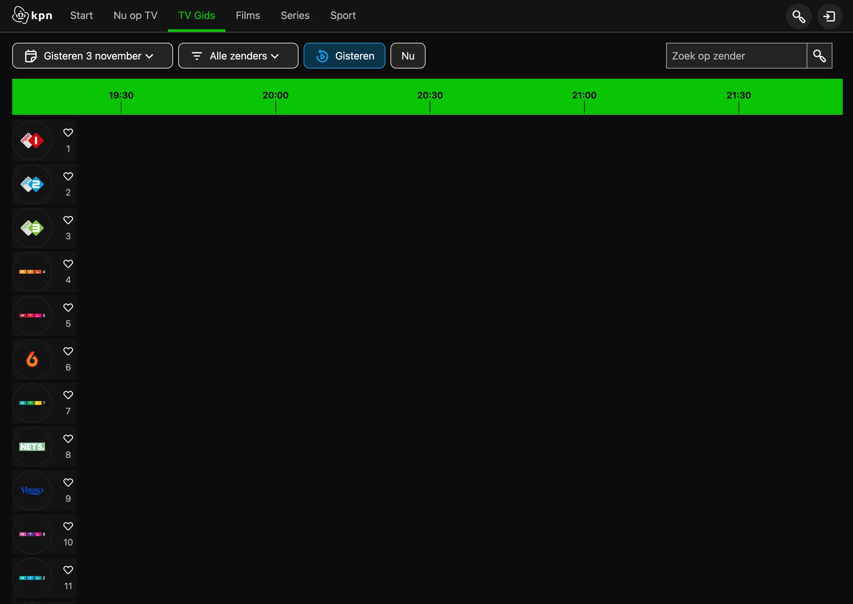This screenshot has width=853, height=604.
Task: Click the 20:30 marker on timeline
Action: [x=430, y=96]
